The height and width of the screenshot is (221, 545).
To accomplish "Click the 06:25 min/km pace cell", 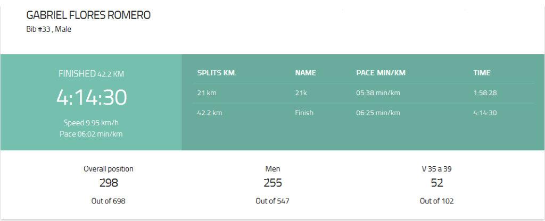I will [x=378, y=113].
